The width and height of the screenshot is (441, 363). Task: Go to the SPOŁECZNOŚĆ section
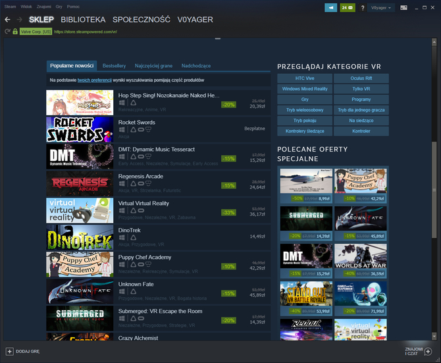142,20
